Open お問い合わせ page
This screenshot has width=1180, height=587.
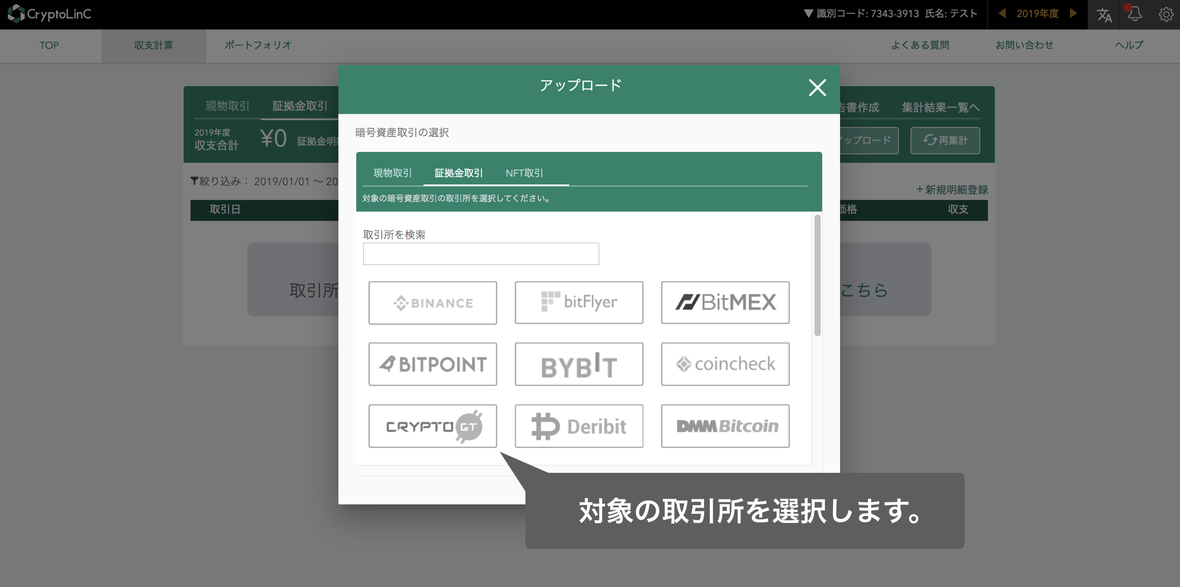tap(1024, 45)
